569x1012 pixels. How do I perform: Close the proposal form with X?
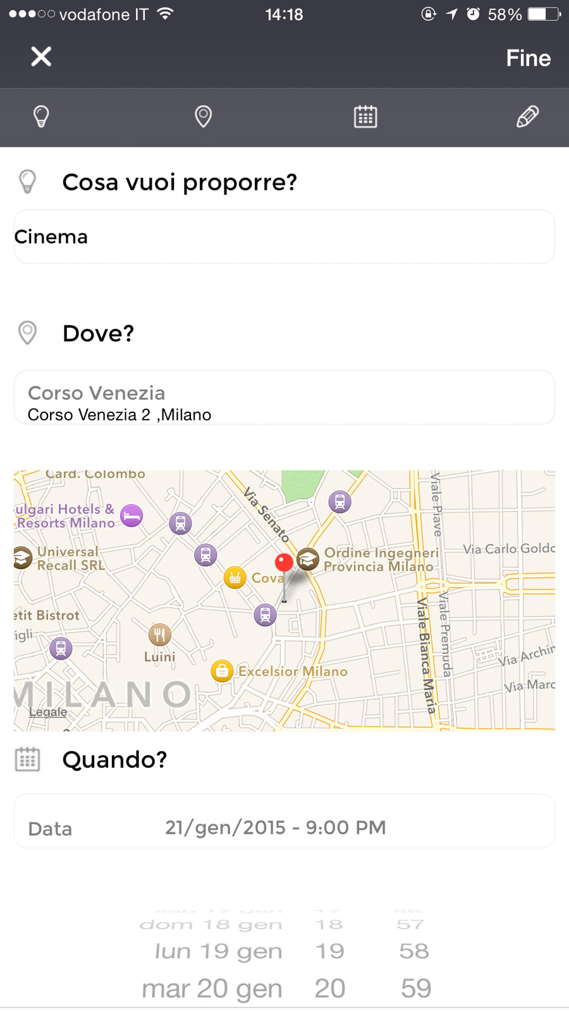click(x=41, y=57)
